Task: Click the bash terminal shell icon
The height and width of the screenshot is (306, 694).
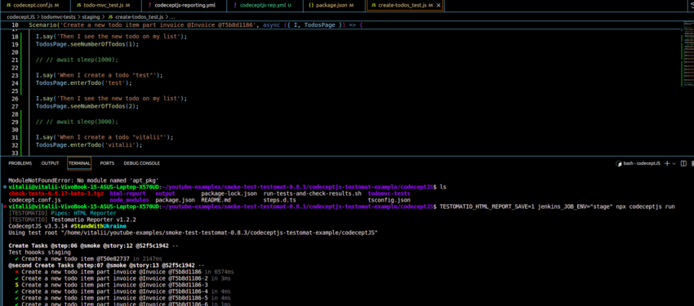Action: click(619, 164)
